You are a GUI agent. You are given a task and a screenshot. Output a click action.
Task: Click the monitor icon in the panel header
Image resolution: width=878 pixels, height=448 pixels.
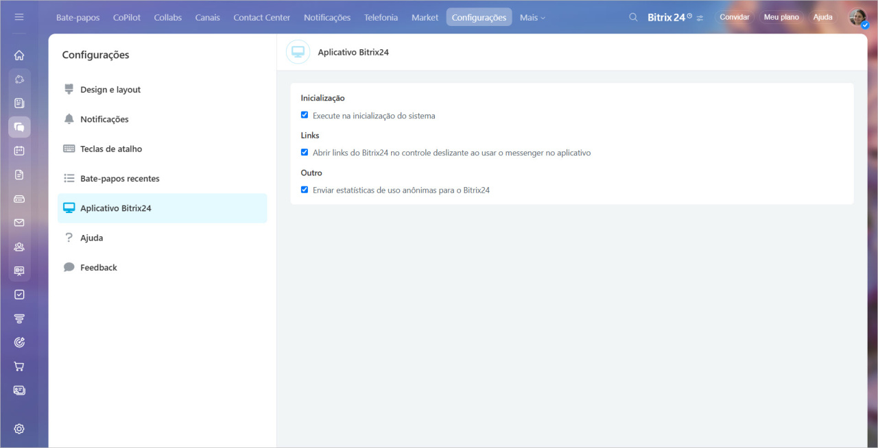pos(298,51)
